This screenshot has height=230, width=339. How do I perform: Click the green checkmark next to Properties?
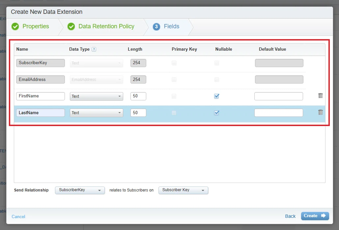coord(15,27)
